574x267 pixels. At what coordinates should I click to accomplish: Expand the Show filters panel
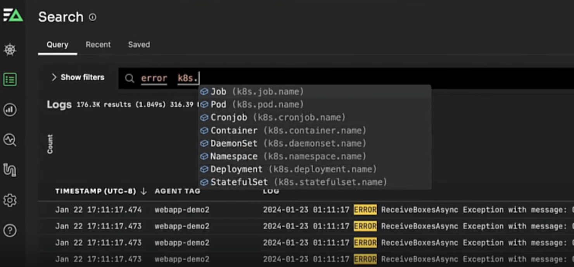pos(78,77)
